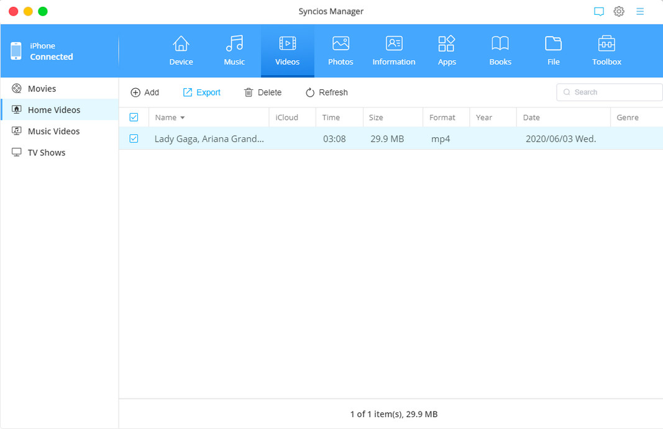The image size is (663, 429).
Task: Click the Search field
Action: (x=610, y=92)
